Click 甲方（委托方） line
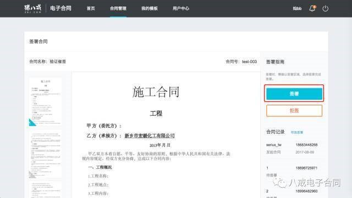The image size is (352, 198). coord(104,126)
